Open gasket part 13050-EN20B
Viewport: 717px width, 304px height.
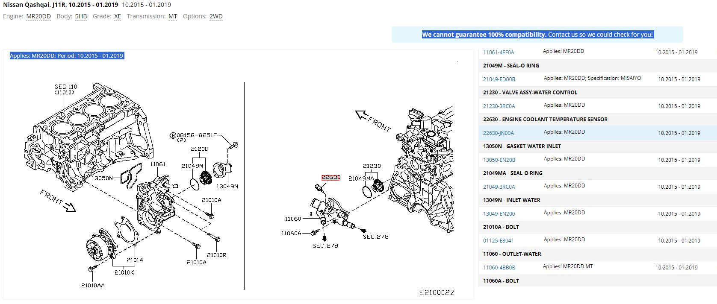[x=499, y=160]
